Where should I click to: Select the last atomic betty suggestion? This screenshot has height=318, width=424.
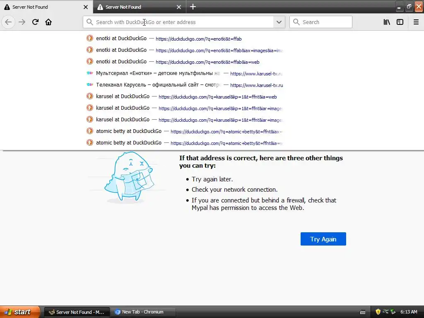click(x=184, y=143)
